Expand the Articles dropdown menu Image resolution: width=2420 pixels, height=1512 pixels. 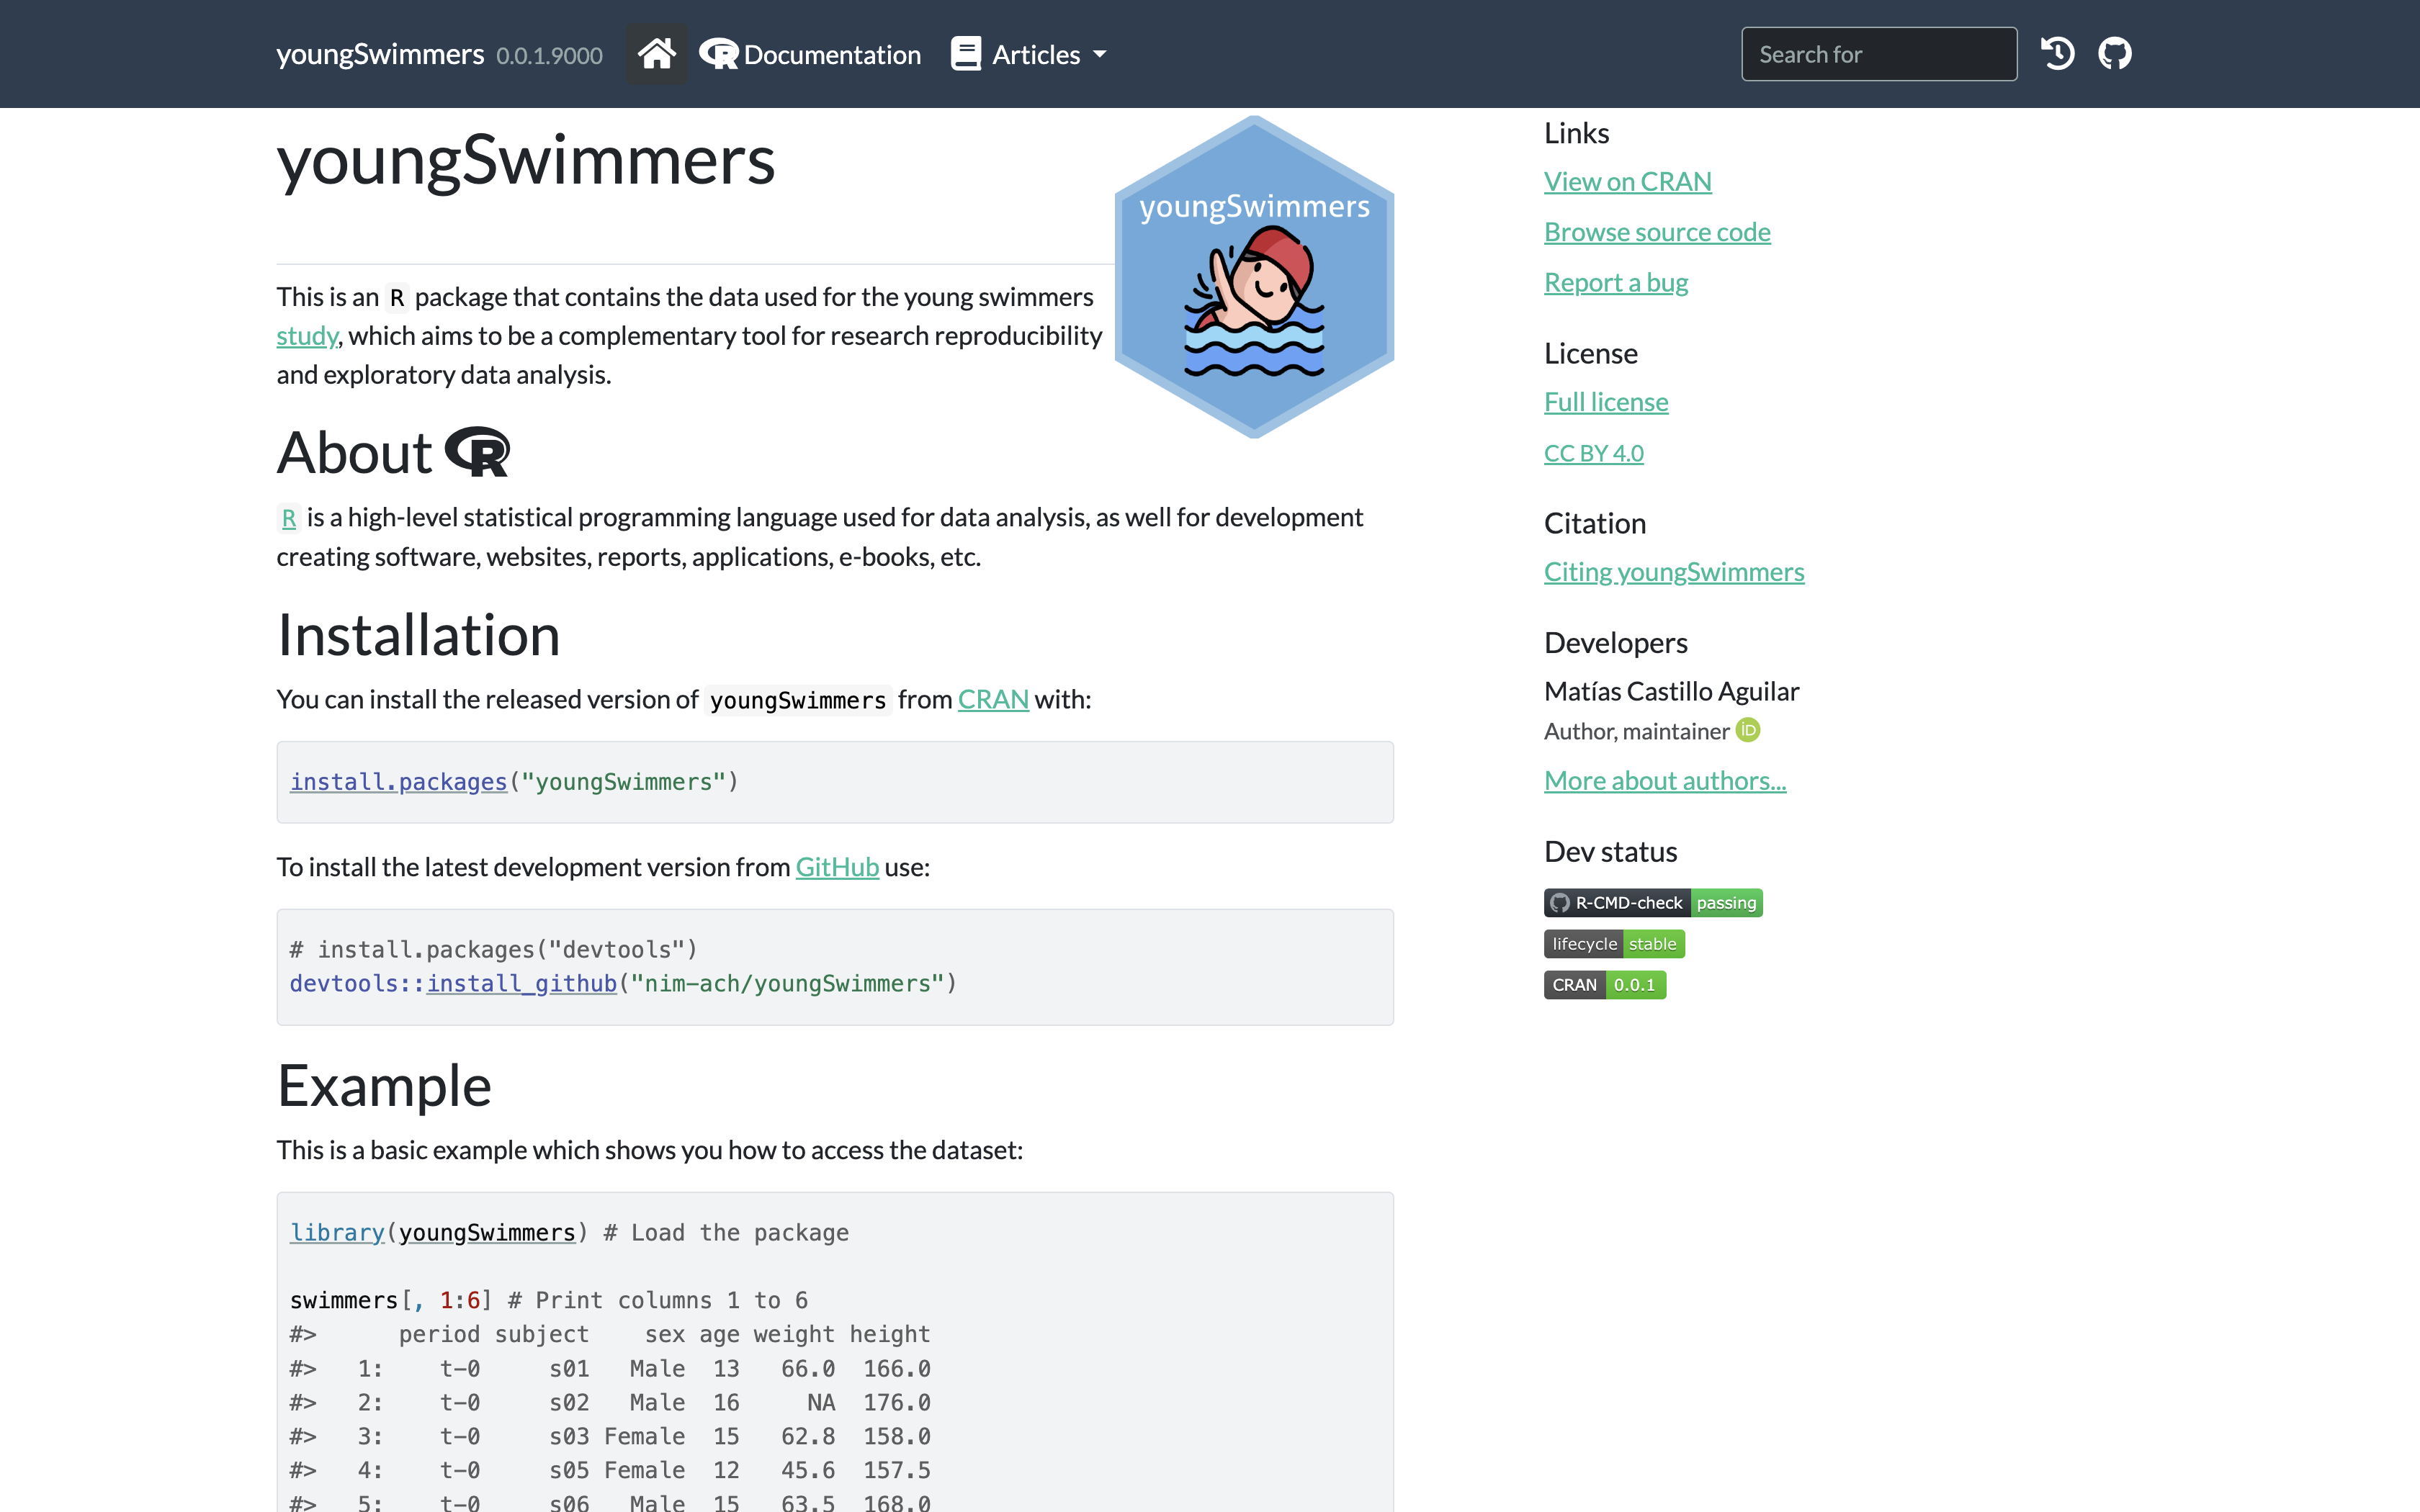[x=1030, y=55]
